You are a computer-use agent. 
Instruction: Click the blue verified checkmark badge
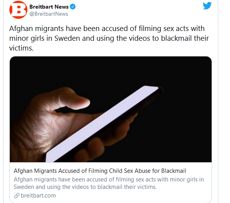pyautogui.click(x=73, y=7)
